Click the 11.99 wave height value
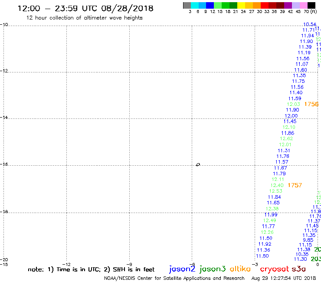This screenshot has width=321, height=282. click(271, 215)
